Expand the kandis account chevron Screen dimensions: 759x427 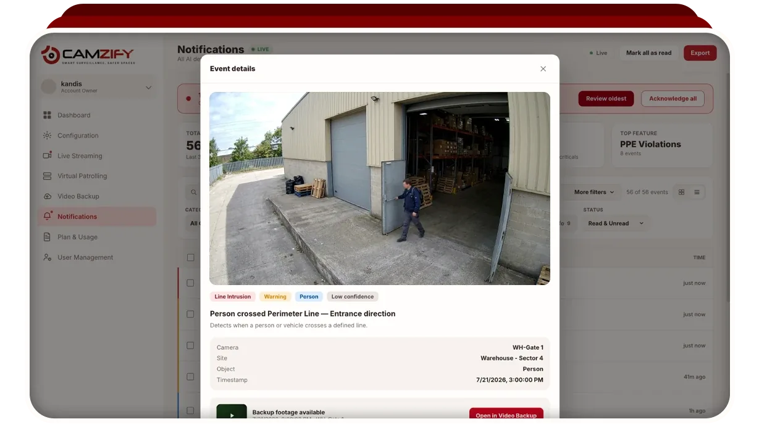pyautogui.click(x=148, y=88)
